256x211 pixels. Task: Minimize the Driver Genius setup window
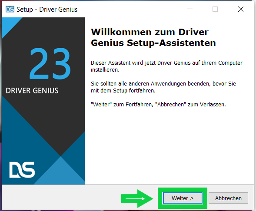[190, 9]
